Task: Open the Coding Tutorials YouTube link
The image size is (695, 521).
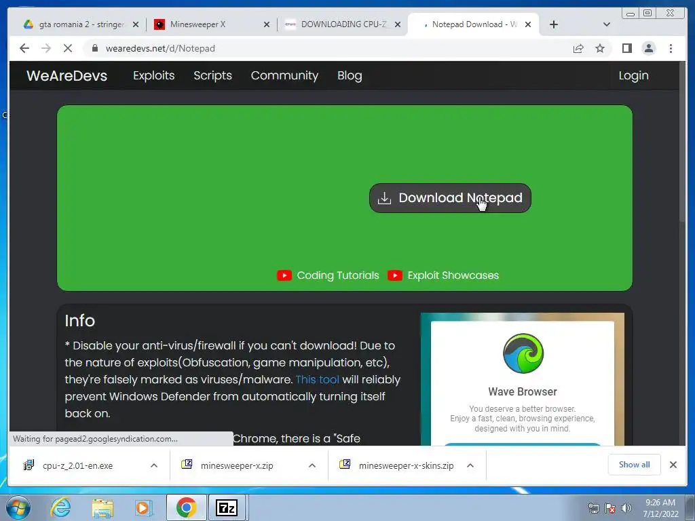Action: click(338, 275)
